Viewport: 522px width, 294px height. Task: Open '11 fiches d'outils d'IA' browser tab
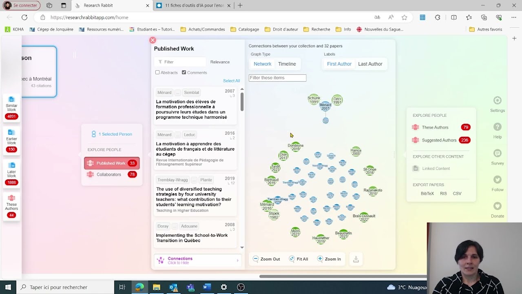195,6
